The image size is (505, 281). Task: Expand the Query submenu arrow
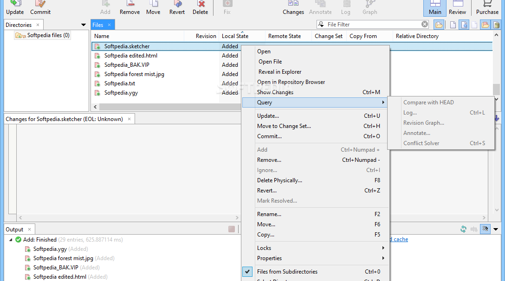pyautogui.click(x=383, y=102)
